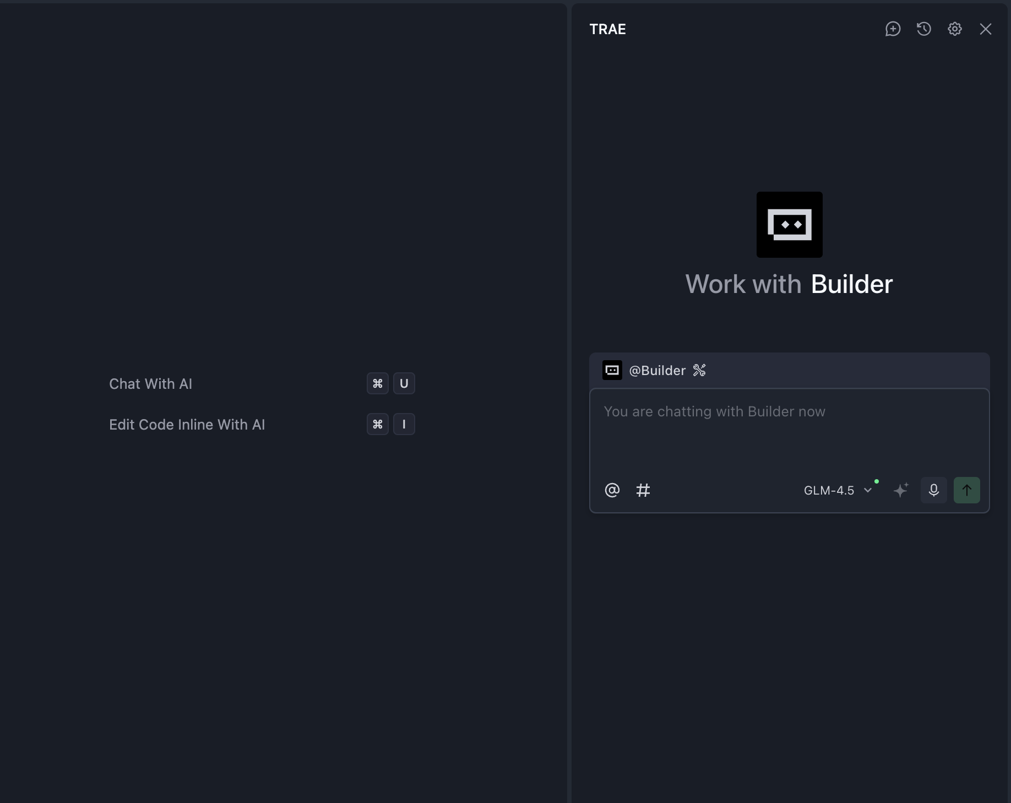Open the chat history

[923, 29]
